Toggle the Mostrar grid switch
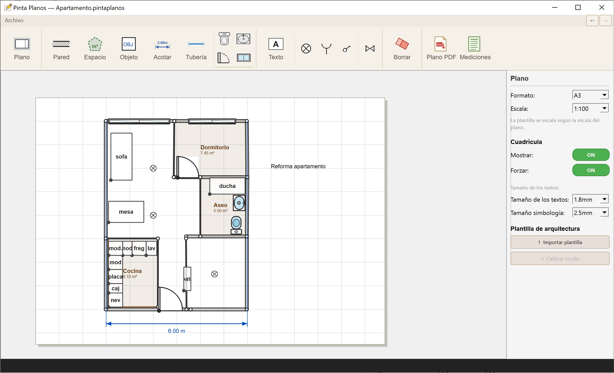Screen dimensions: 614x373 click(591, 155)
